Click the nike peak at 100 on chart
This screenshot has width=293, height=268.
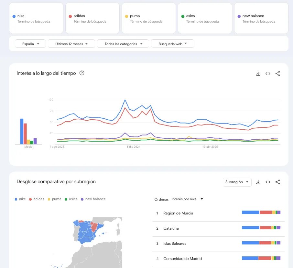pyautogui.click(x=125, y=100)
